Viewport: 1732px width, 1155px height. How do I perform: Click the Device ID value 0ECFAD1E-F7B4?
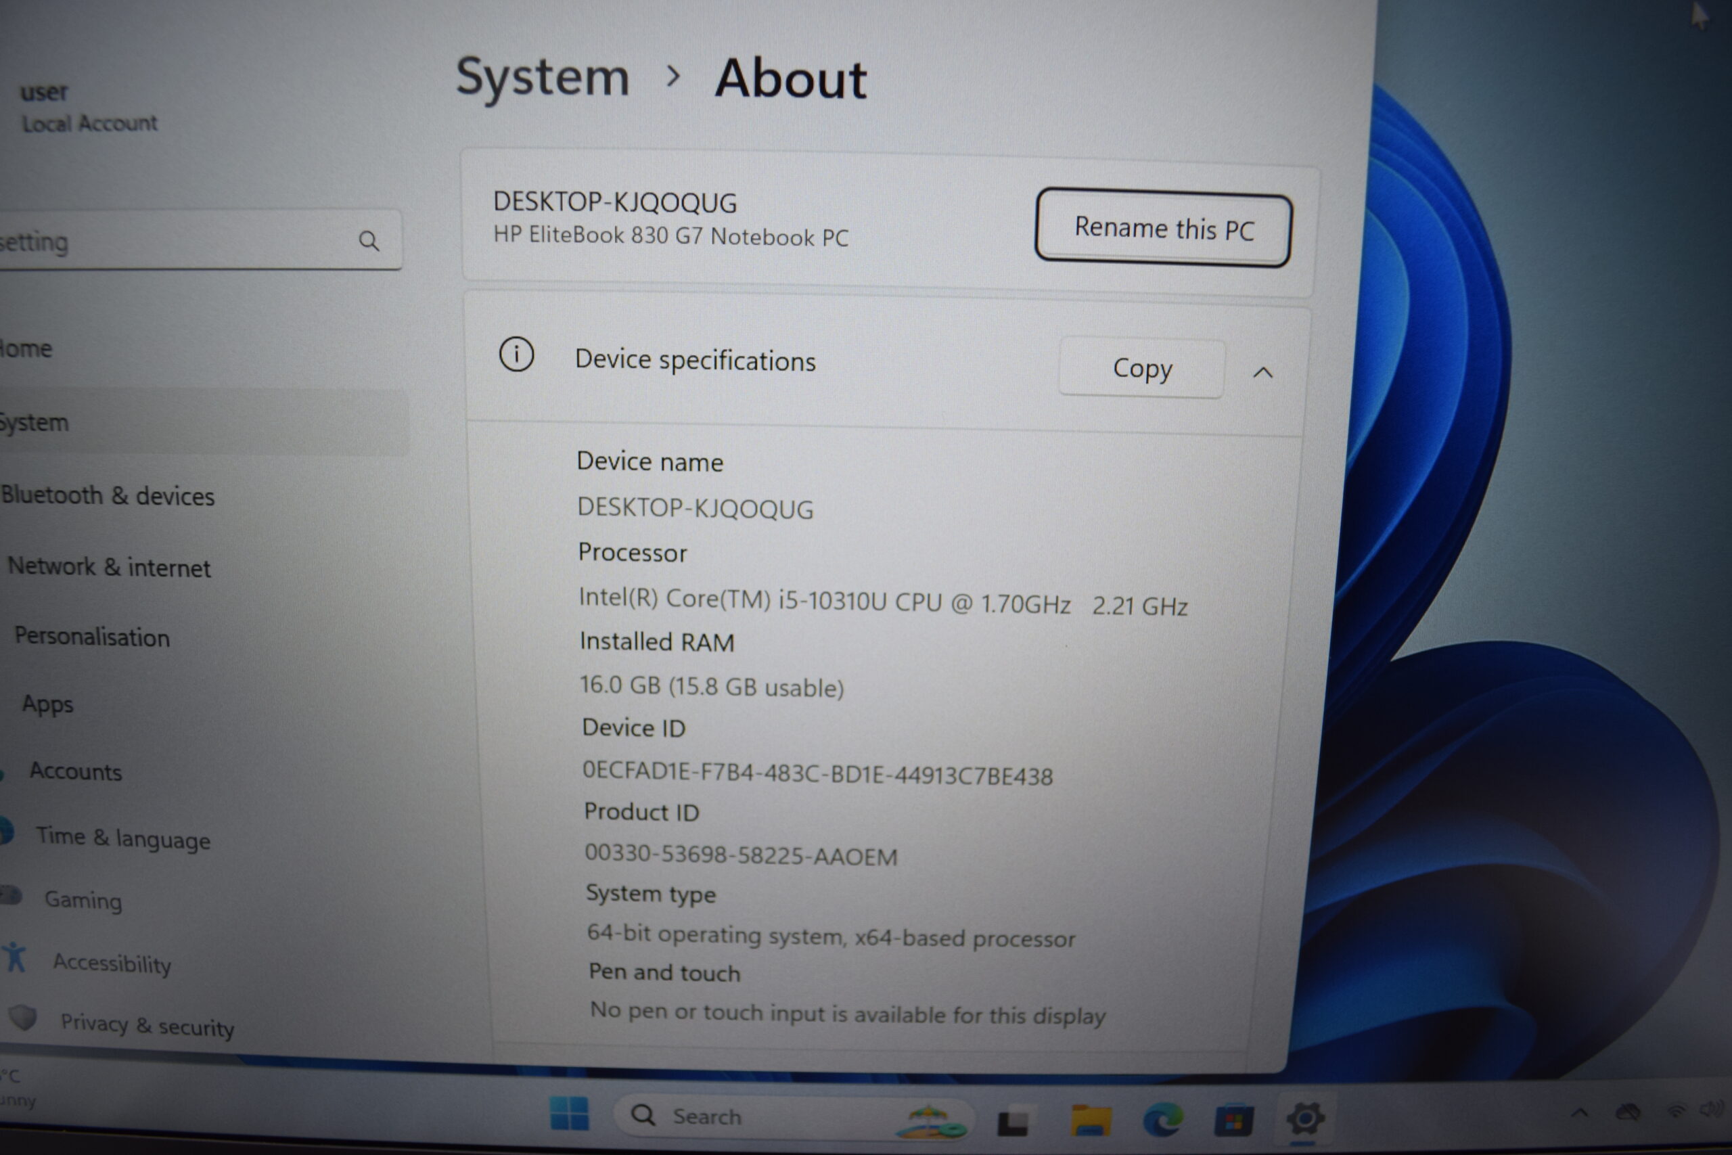point(817,773)
